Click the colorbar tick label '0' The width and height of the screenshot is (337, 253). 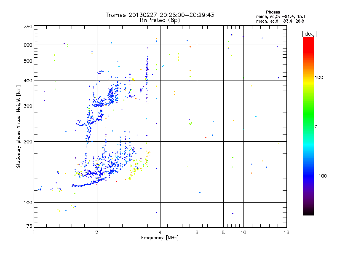(316, 127)
